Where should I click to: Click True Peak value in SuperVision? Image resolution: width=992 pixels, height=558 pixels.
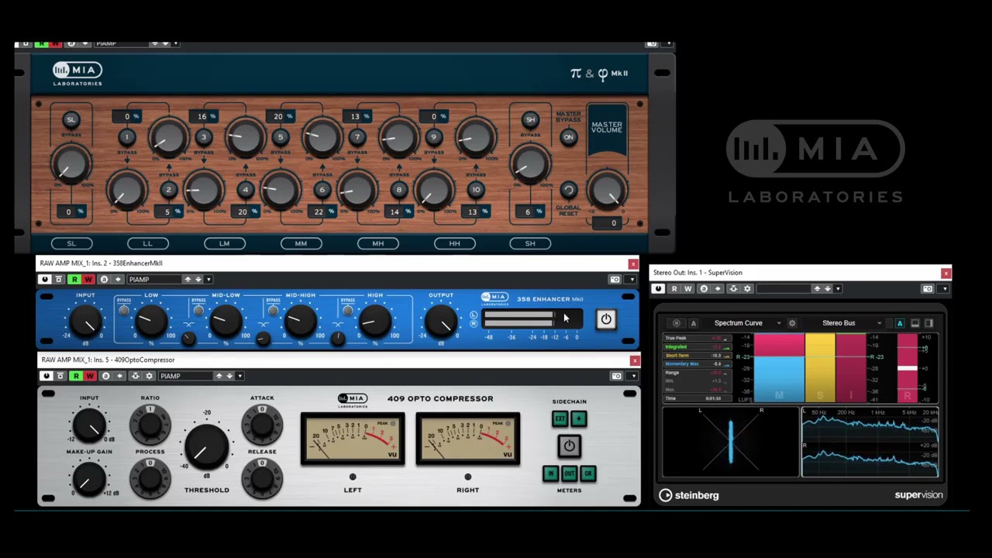pos(717,338)
